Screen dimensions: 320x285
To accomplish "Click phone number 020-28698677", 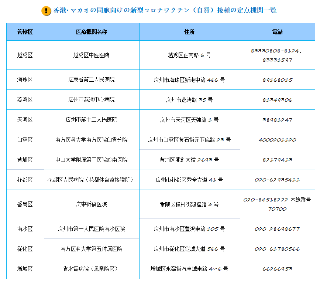I will pyautogui.click(x=277, y=229).
